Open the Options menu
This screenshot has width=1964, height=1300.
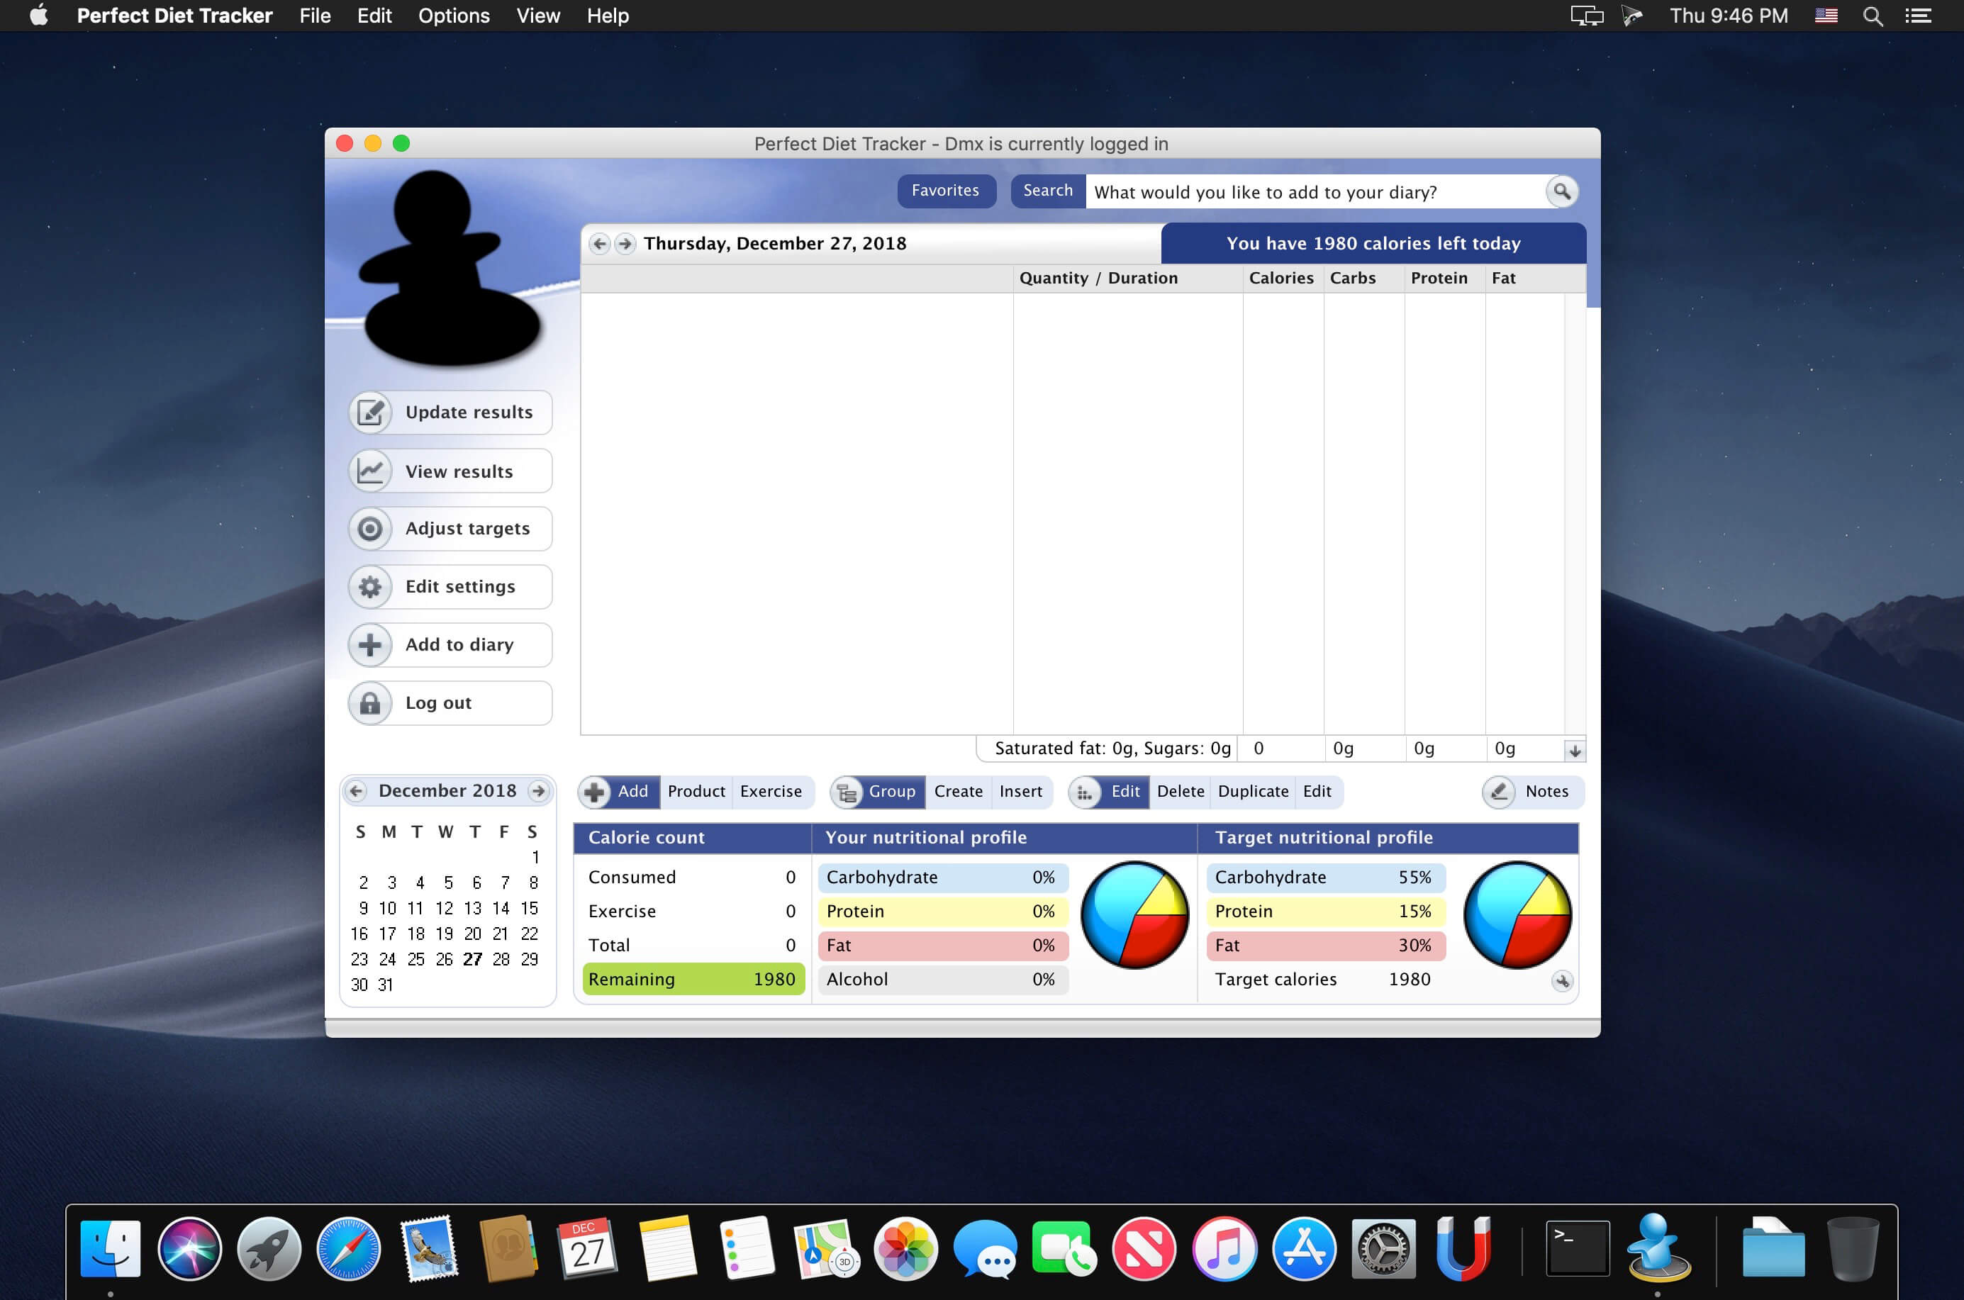tap(454, 16)
